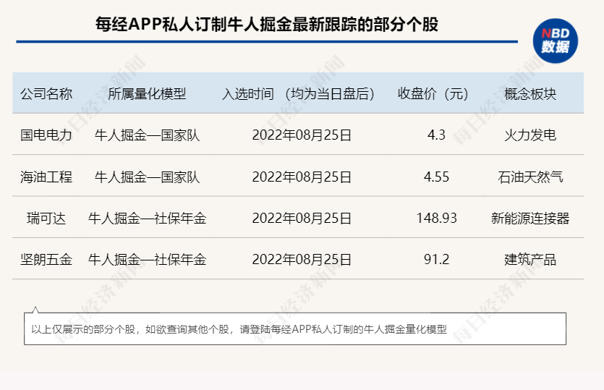The image size is (604, 390).
Task: Click the closing price 148.93
Action: point(436,219)
